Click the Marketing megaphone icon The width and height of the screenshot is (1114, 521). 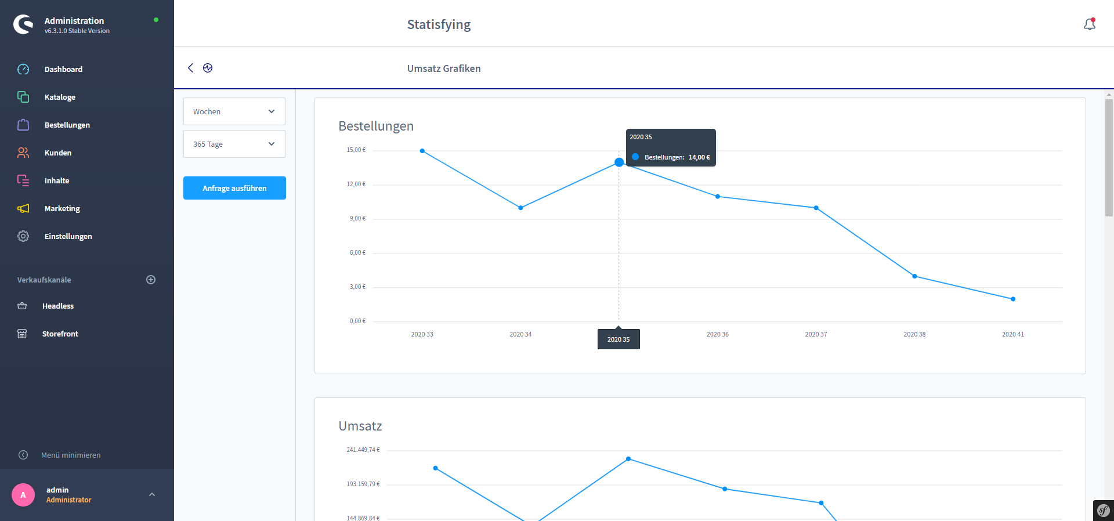tap(23, 208)
